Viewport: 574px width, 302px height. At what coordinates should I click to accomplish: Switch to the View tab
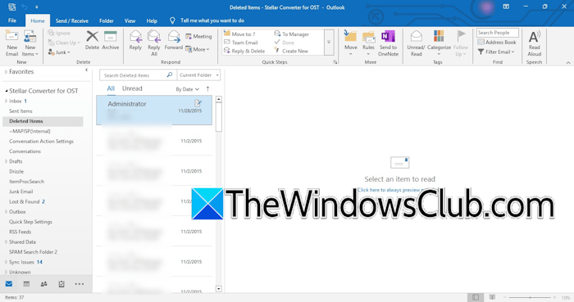(130, 20)
